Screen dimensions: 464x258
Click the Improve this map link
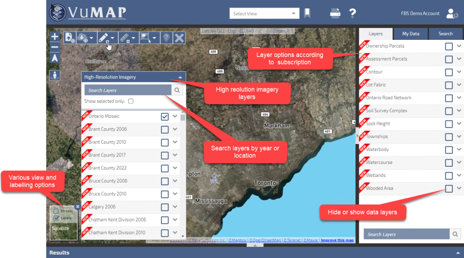[337, 240]
